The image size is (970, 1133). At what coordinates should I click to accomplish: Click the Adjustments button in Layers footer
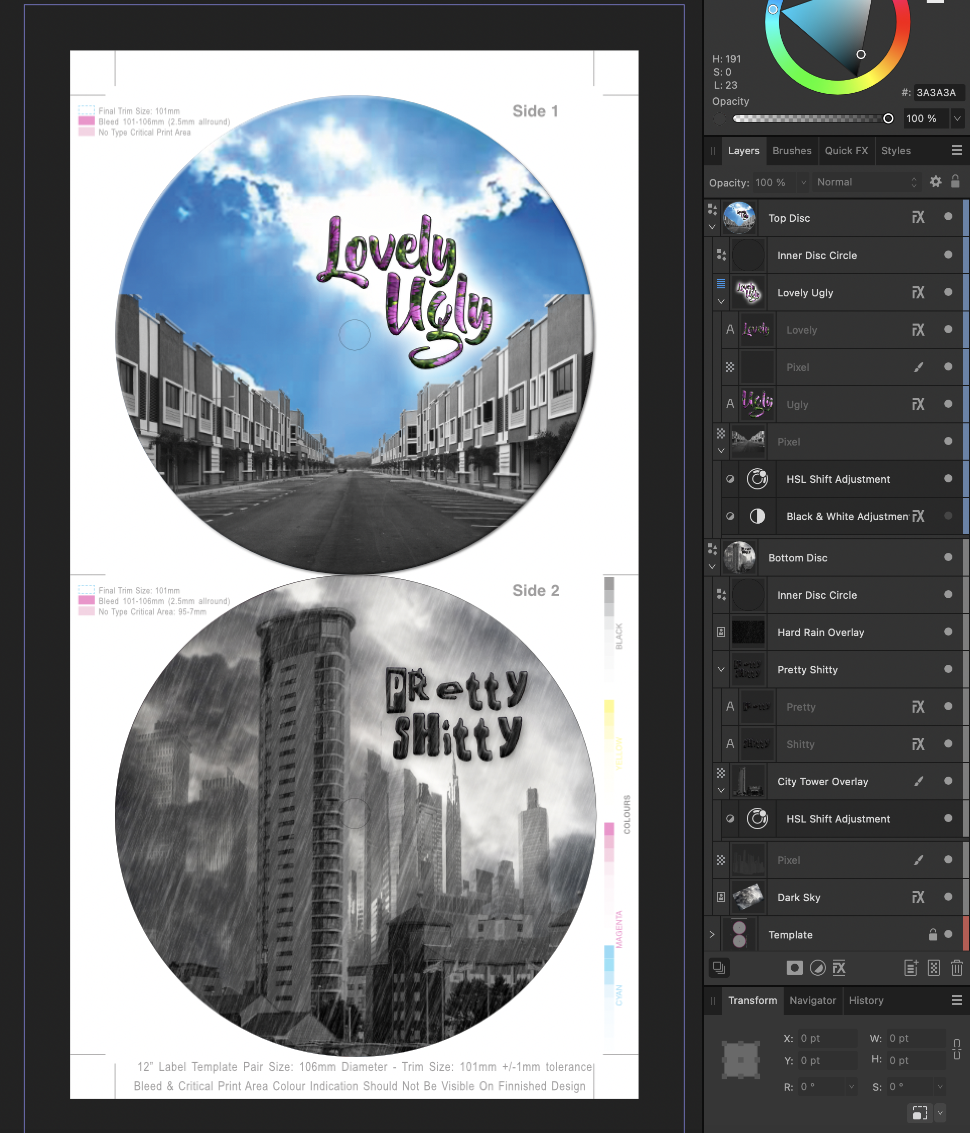click(x=817, y=968)
